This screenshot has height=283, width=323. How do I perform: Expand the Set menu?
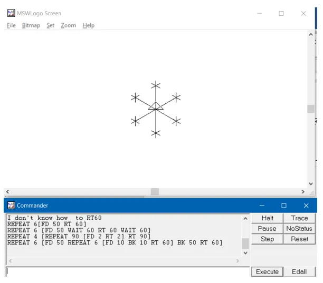click(50, 25)
